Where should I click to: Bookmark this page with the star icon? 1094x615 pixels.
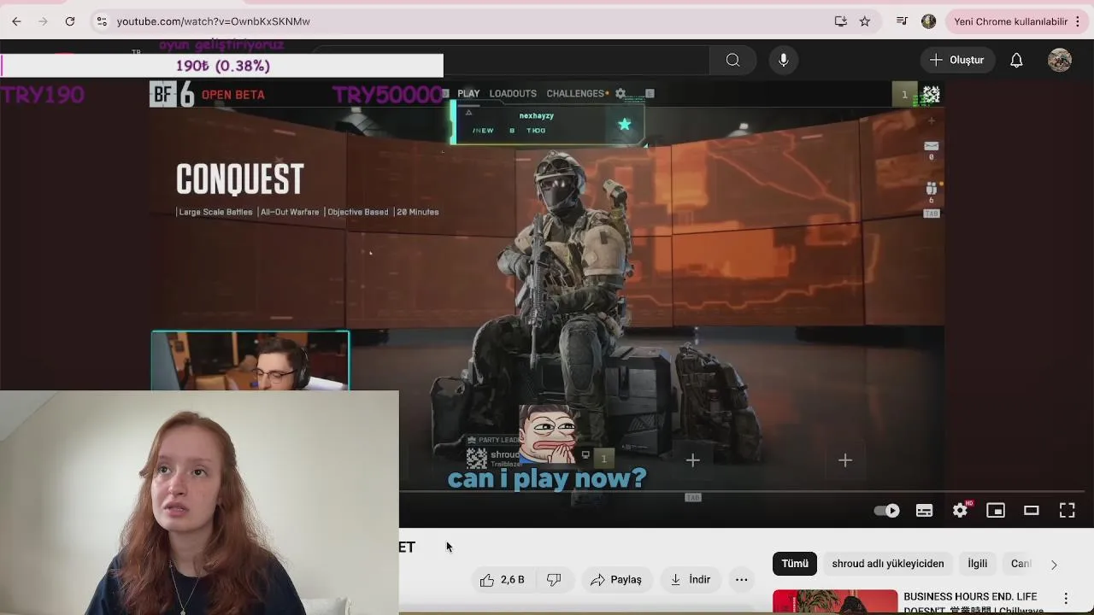(x=865, y=21)
